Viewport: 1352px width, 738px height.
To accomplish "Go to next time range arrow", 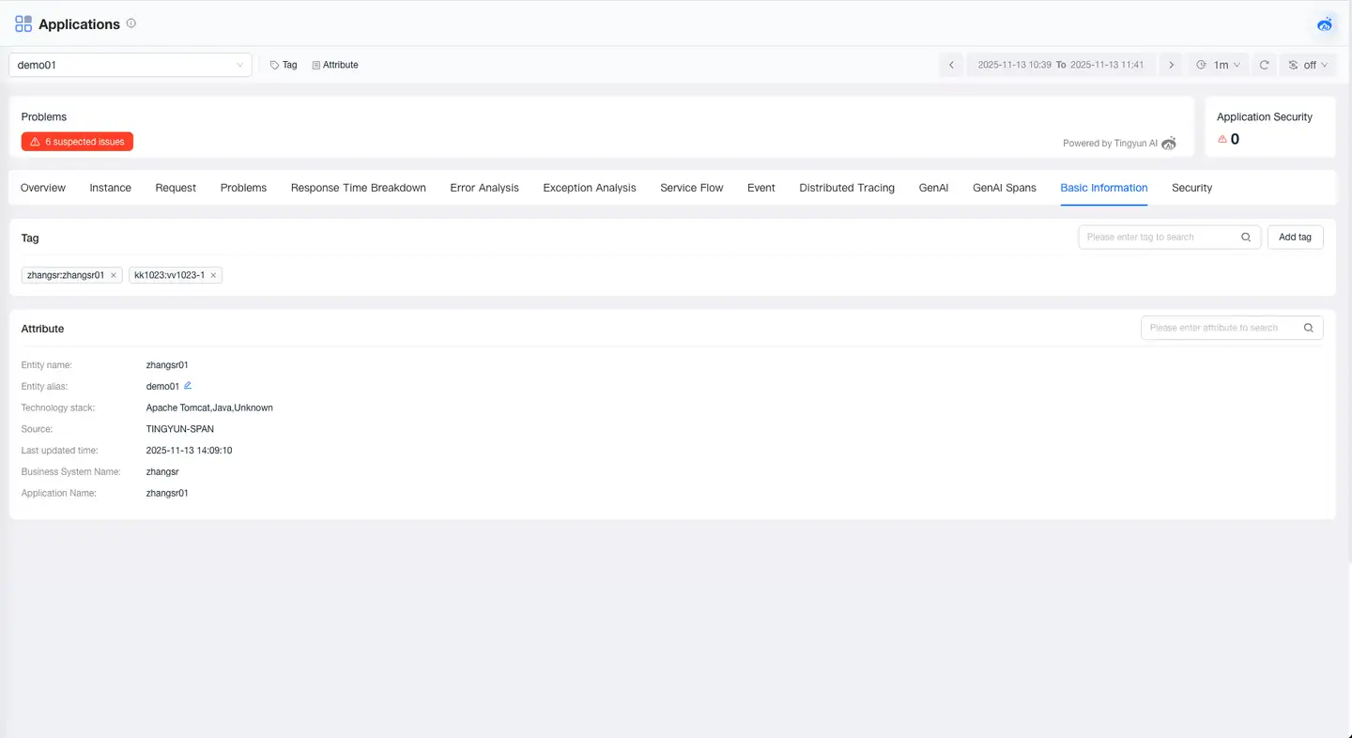I will pyautogui.click(x=1171, y=65).
